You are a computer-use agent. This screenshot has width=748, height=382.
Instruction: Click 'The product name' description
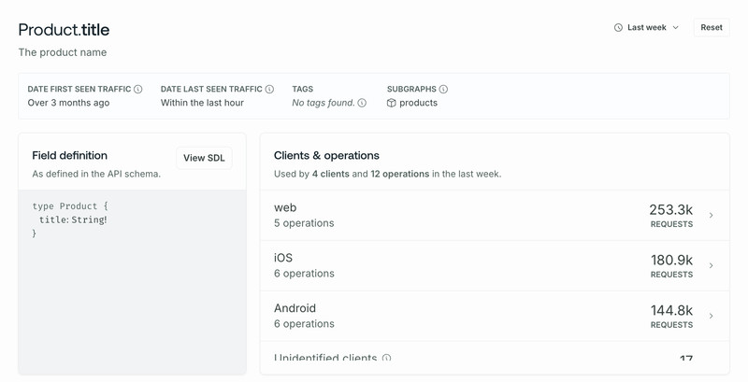63,52
